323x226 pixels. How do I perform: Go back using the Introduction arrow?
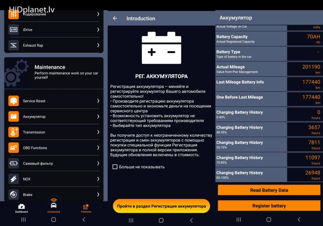tap(115, 18)
